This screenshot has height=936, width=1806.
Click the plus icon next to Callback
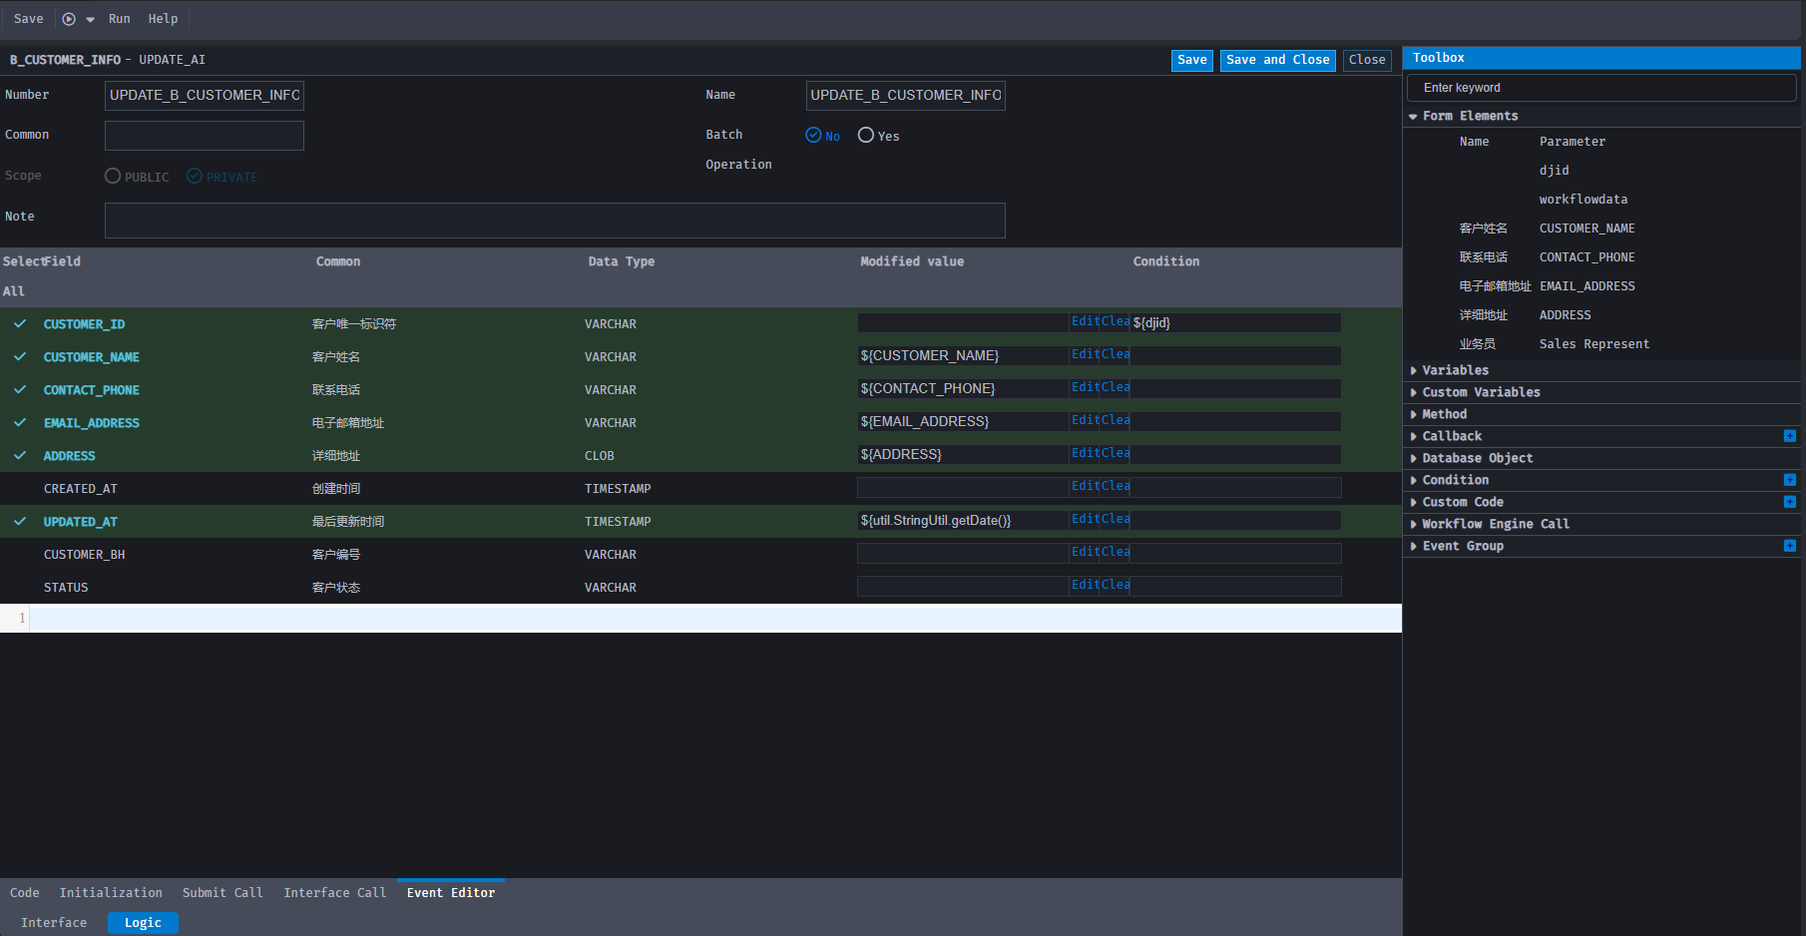(1789, 436)
